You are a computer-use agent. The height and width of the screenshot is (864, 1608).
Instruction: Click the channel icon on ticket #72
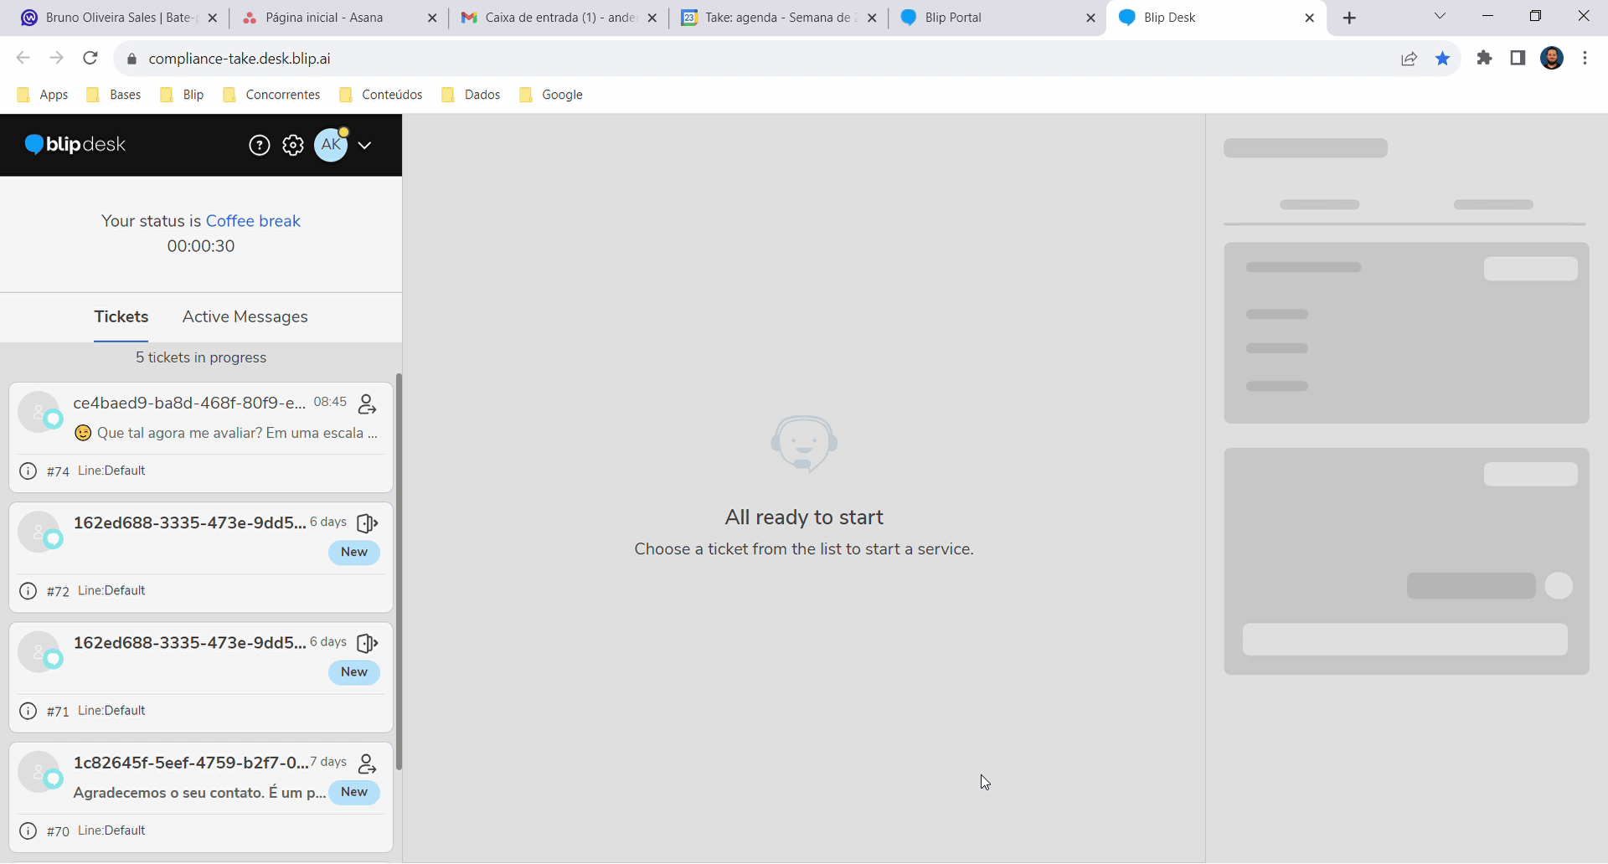[367, 523]
